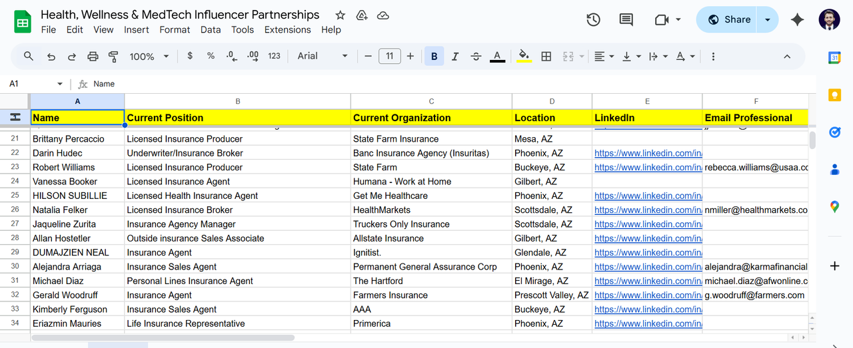Search the menus magnifier icon
This screenshot has width=853, height=348.
(29, 57)
